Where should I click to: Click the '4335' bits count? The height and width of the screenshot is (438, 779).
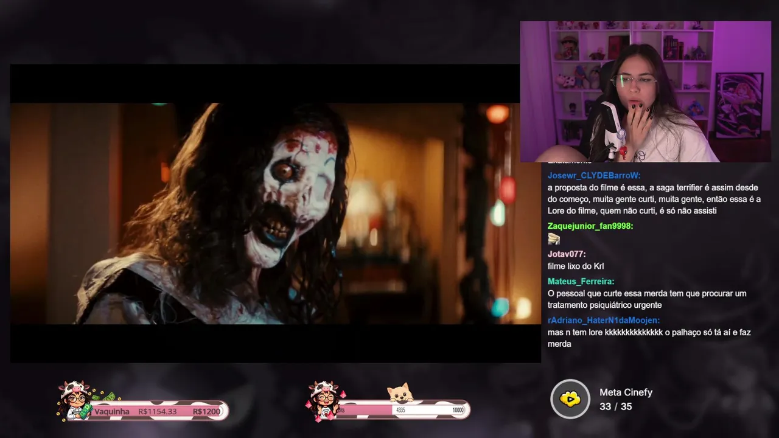(x=400, y=410)
